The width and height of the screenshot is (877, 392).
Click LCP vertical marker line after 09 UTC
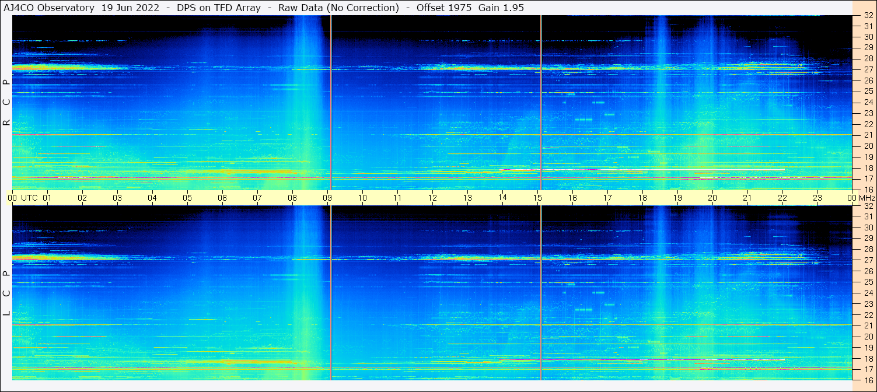331,293
